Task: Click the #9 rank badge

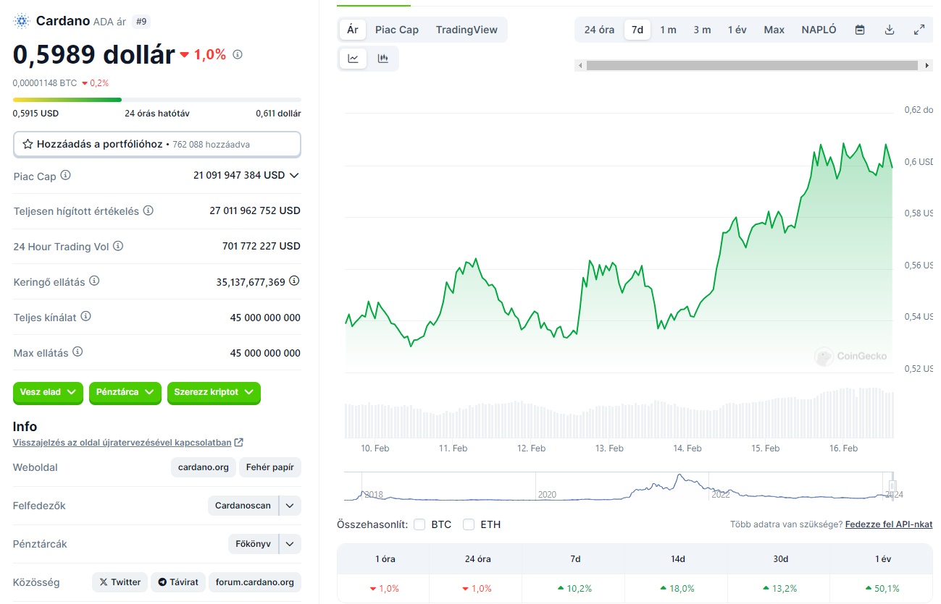Action: (x=141, y=22)
